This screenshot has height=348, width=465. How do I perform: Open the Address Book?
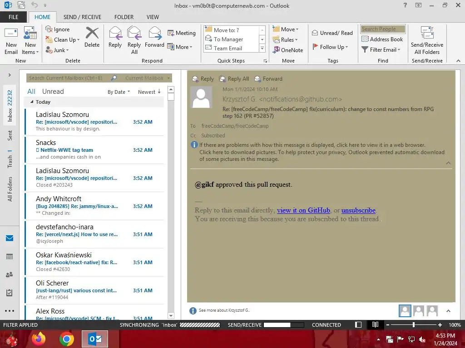(382, 39)
